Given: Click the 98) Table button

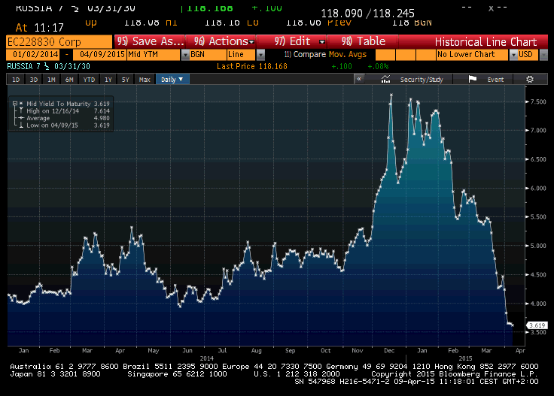Looking at the screenshot, I should point(363,41).
